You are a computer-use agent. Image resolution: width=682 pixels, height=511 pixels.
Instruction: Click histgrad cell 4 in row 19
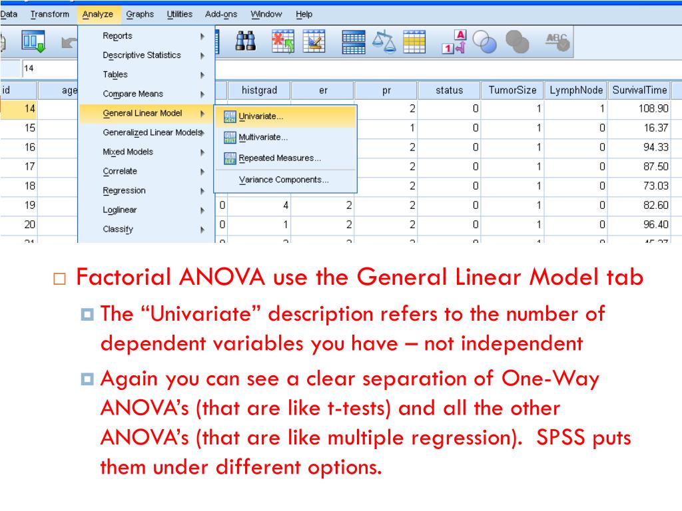pos(259,206)
